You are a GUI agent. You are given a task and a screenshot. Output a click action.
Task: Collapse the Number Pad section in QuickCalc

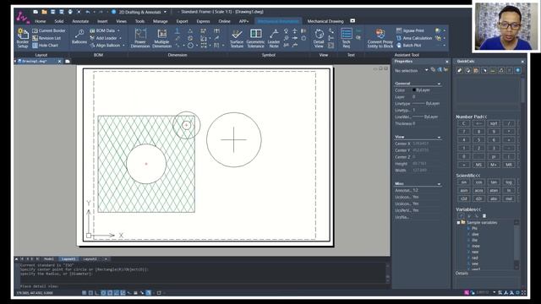pos(472,117)
